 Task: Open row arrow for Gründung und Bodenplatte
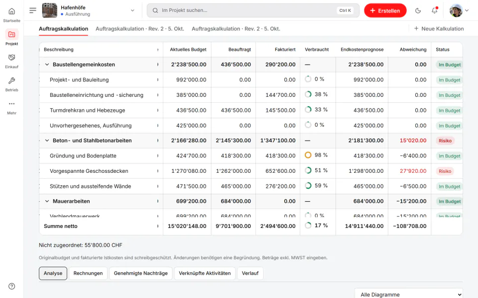pyautogui.click(x=158, y=155)
